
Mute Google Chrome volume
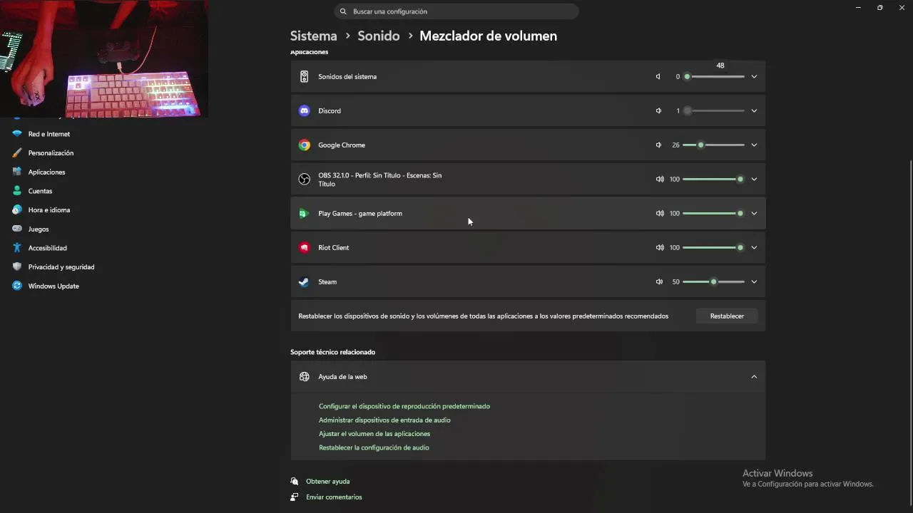click(x=658, y=145)
